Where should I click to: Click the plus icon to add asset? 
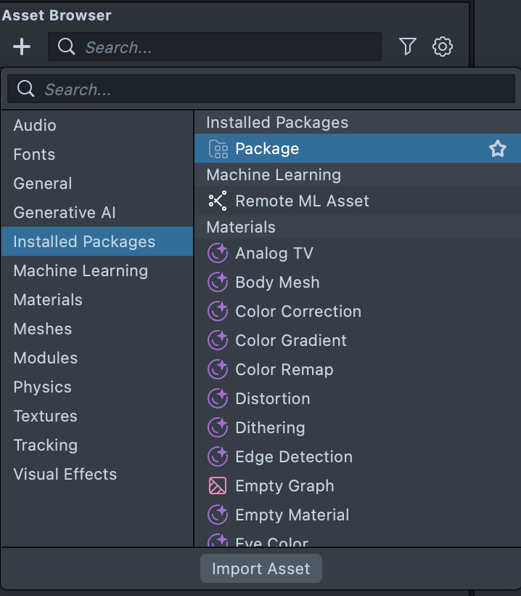22,47
